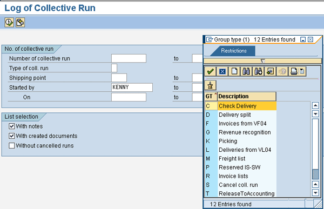324x209 pixels.
Task: Click lower scroll-up arrow in list
Action: click(315, 184)
